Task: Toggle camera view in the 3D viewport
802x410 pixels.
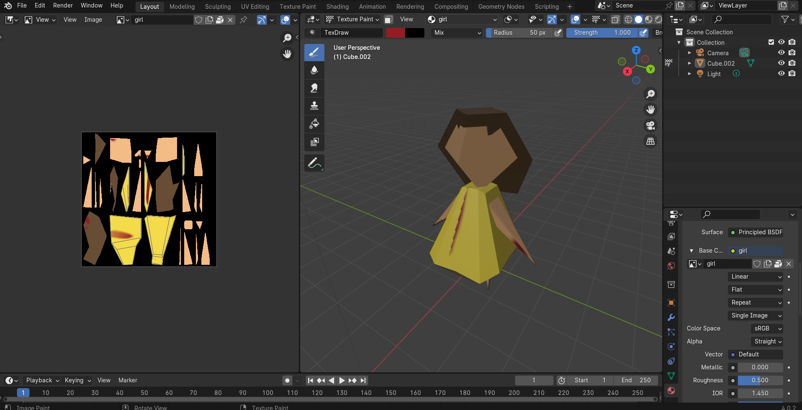Action: pos(650,126)
